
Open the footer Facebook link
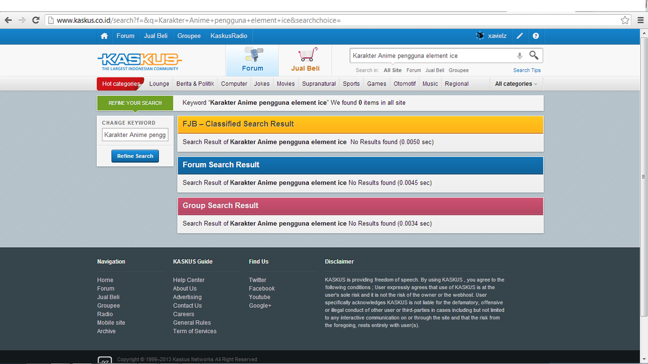pos(262,289)
